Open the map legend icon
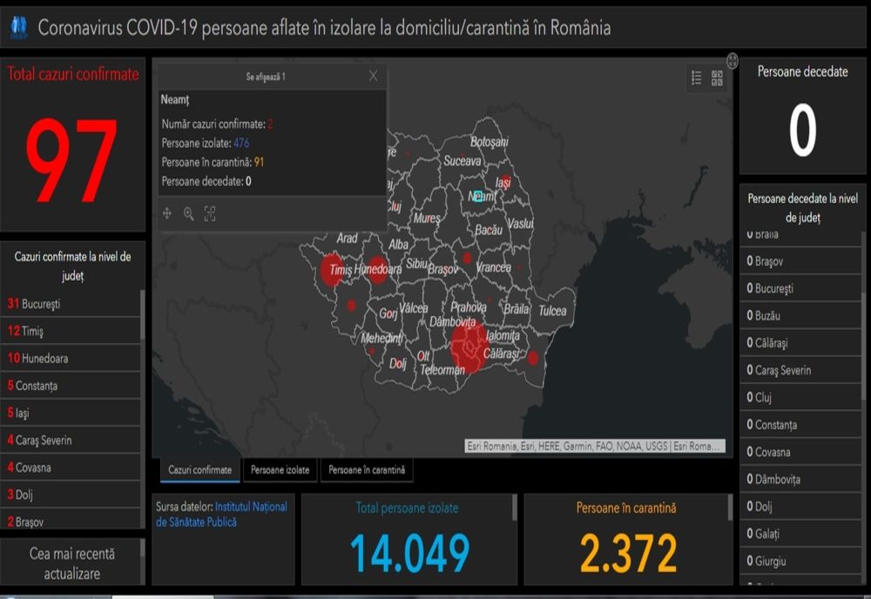 click(x=697, y=77)
